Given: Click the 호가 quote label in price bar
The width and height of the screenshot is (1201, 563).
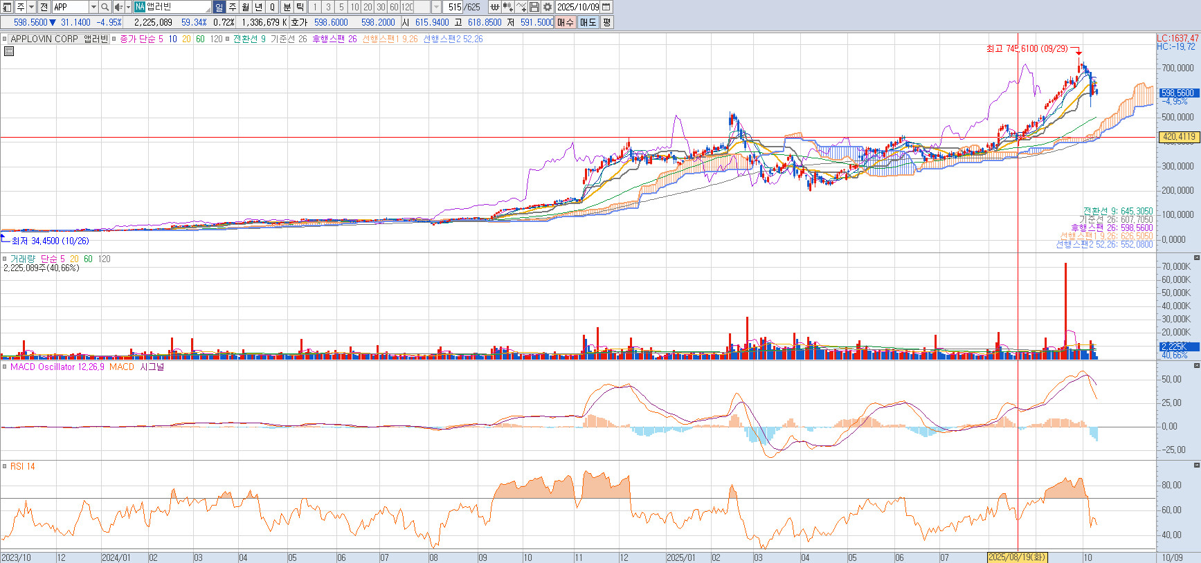Looking at the screenshot, I should (299, 22).
